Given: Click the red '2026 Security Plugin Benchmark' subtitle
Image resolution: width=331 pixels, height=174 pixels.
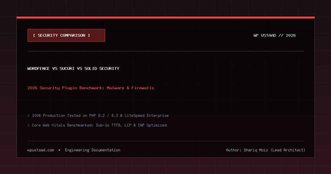Looking at the screenshot, I should coord(91,88).
